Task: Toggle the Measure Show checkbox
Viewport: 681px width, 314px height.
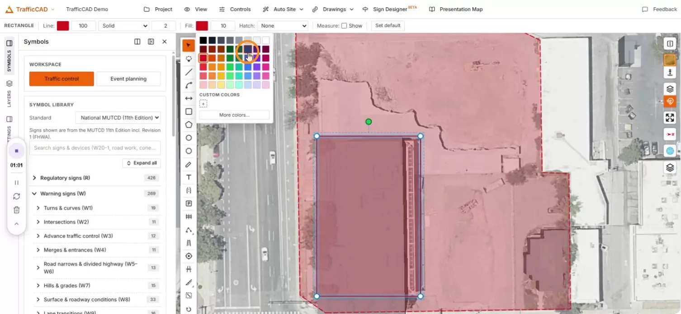Action: tap(344, 26)
